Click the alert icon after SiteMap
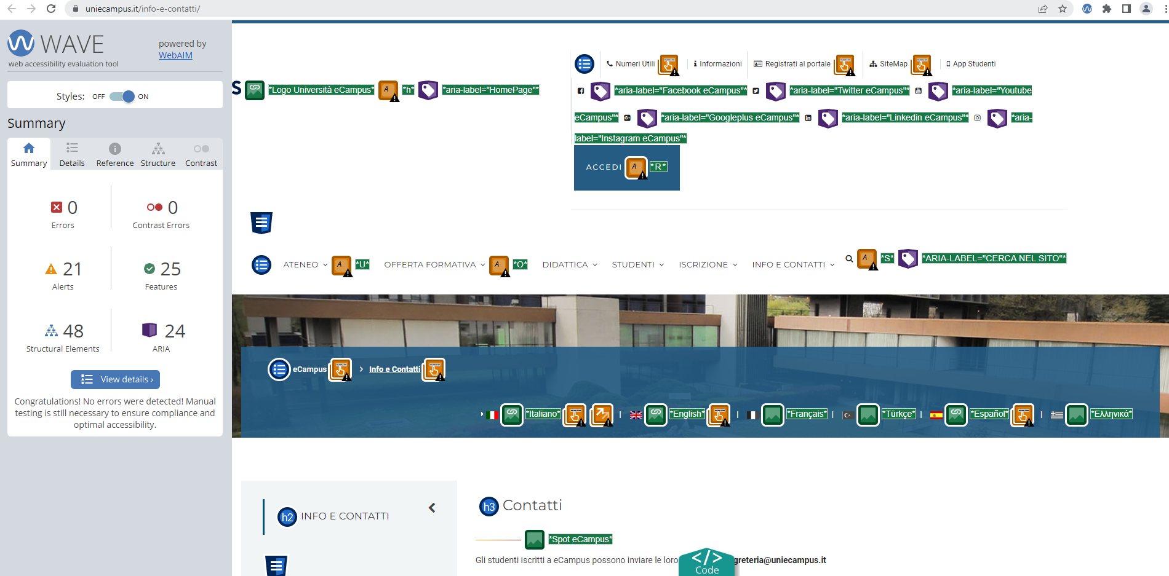The height and width of the screenshot is (576, 1169). (922, 65)
